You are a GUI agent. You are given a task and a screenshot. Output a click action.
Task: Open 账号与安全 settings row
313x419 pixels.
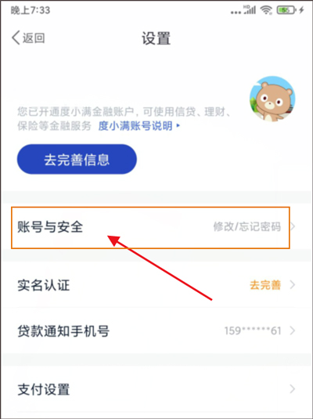[x=150, y=227]
